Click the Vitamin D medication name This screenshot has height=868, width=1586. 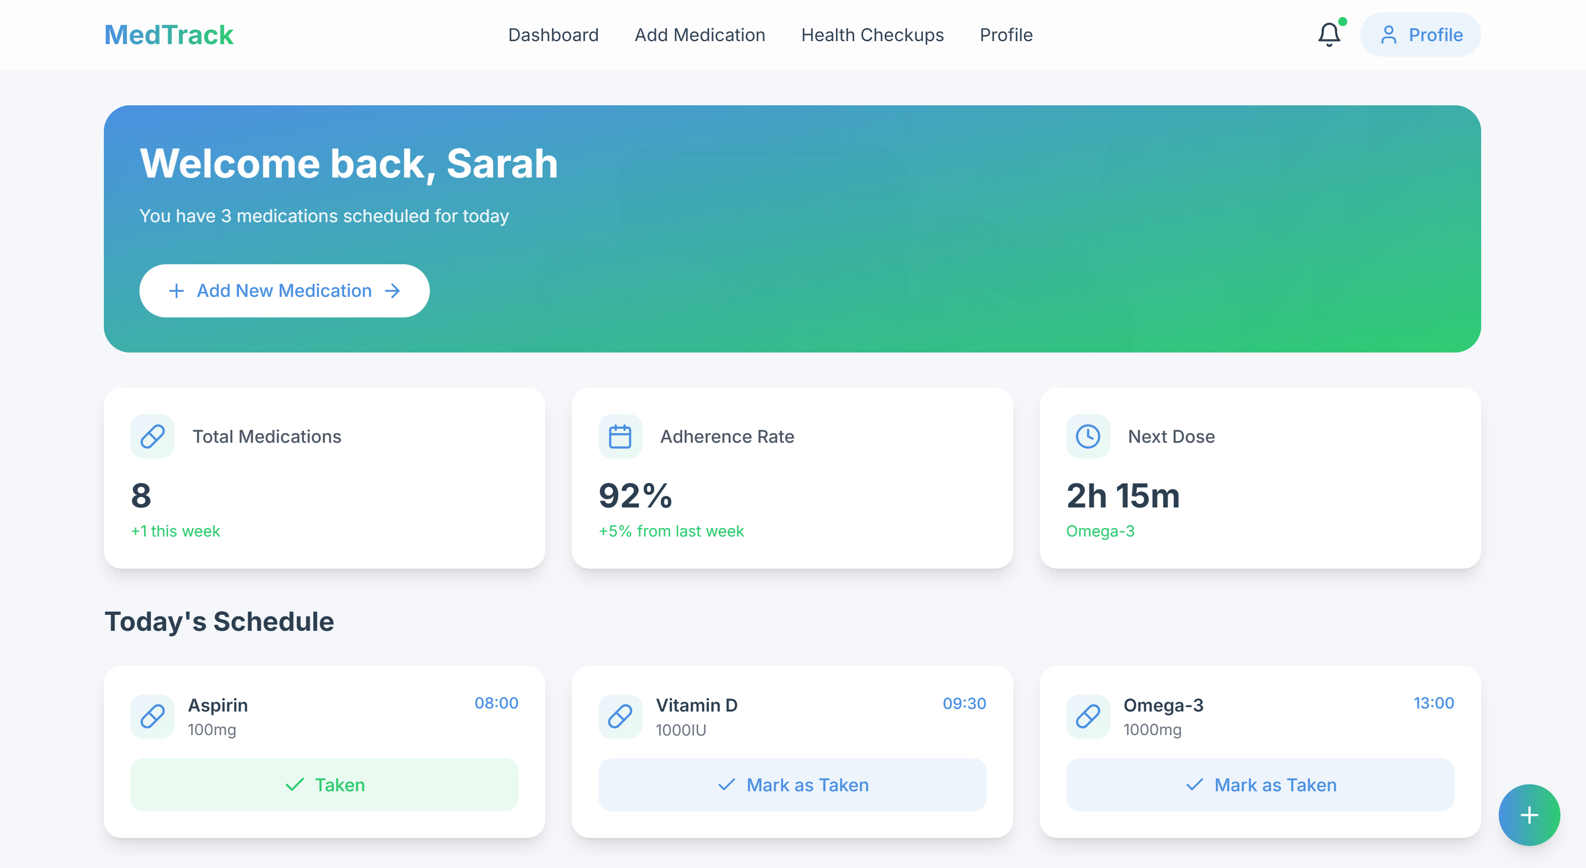(696, 705)
